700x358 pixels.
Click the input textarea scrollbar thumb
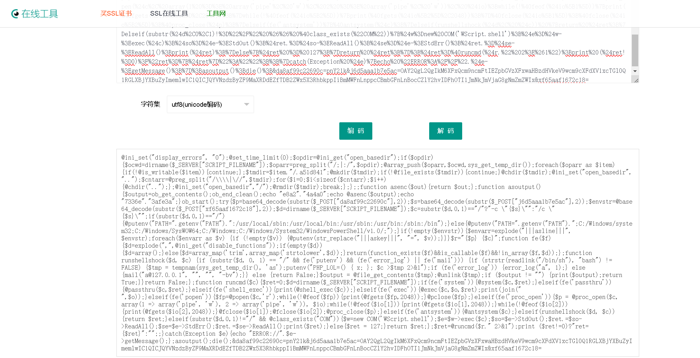coord(635,50)
